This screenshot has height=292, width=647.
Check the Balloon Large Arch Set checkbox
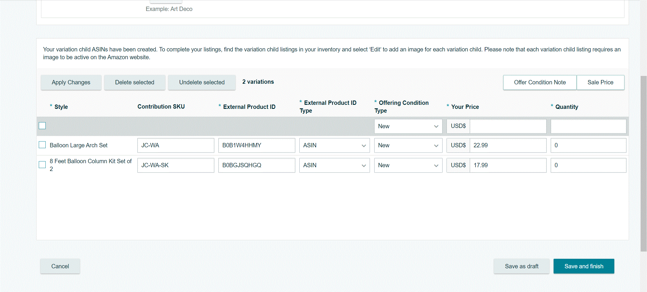click(42, 145)
